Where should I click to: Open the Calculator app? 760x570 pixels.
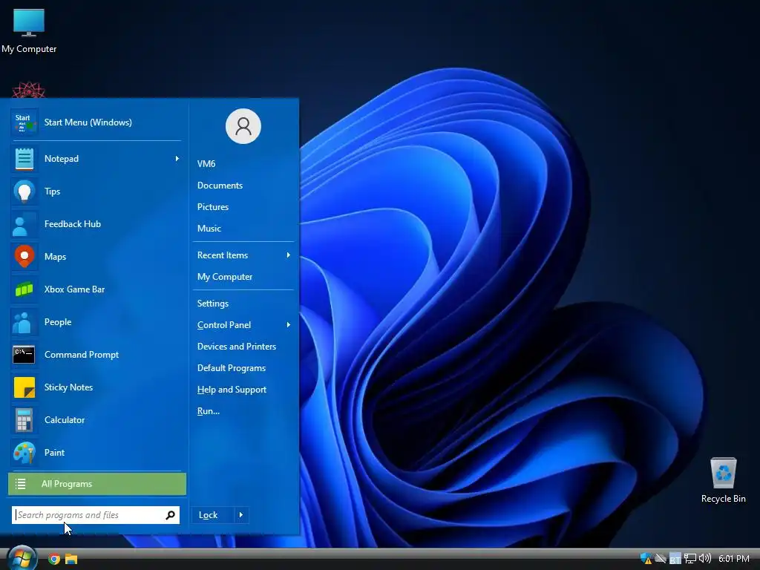point(97,420)
